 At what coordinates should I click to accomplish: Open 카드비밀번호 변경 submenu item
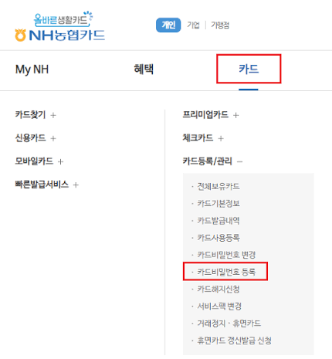tap(226, 255)
